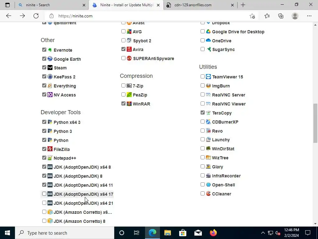Open a new browser tab

click(243, 5)
